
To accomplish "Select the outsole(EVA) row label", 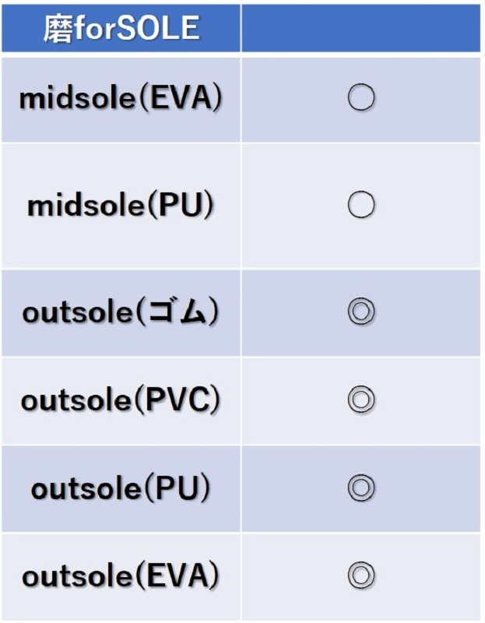I will pos(121,576).
